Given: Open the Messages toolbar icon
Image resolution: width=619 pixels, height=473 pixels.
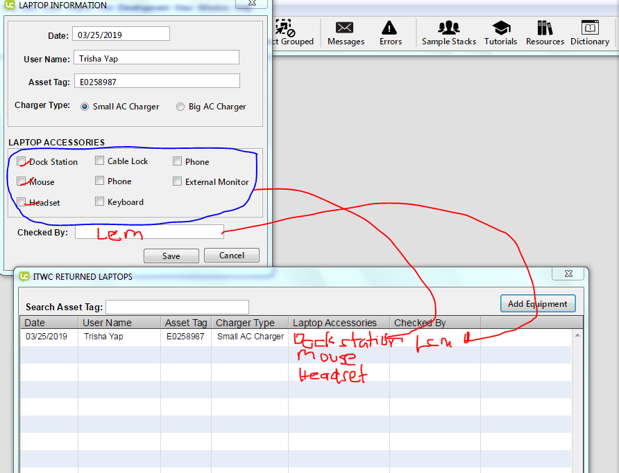Looking at the screenshot, I should 345,33.
